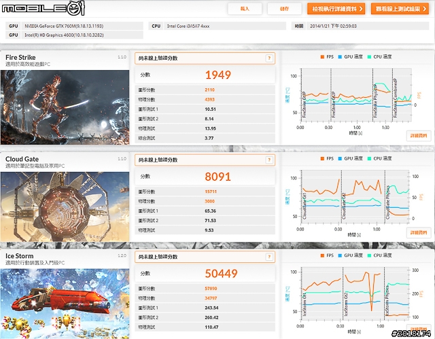Click Fire Strike graphics score 2110

pos(210,90)
